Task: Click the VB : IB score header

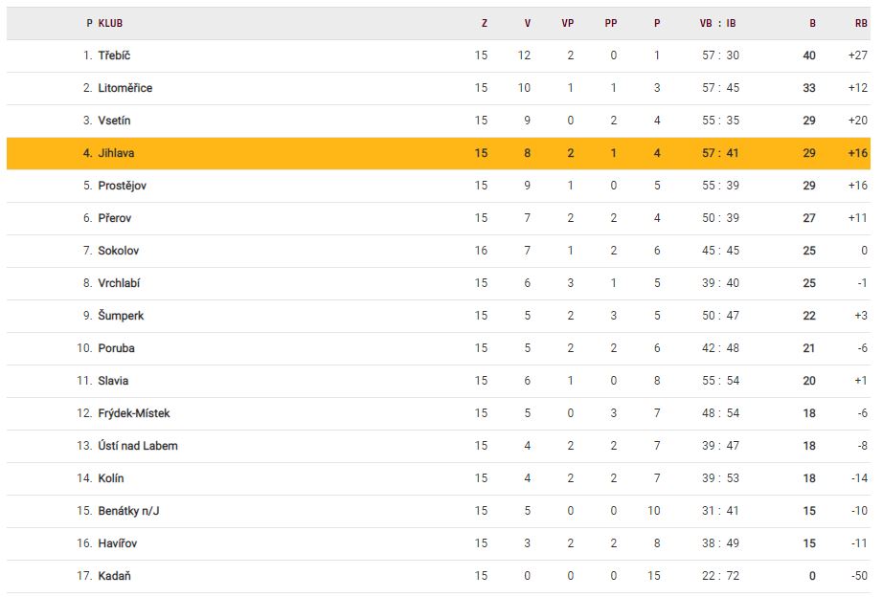Action: [718, 23]
